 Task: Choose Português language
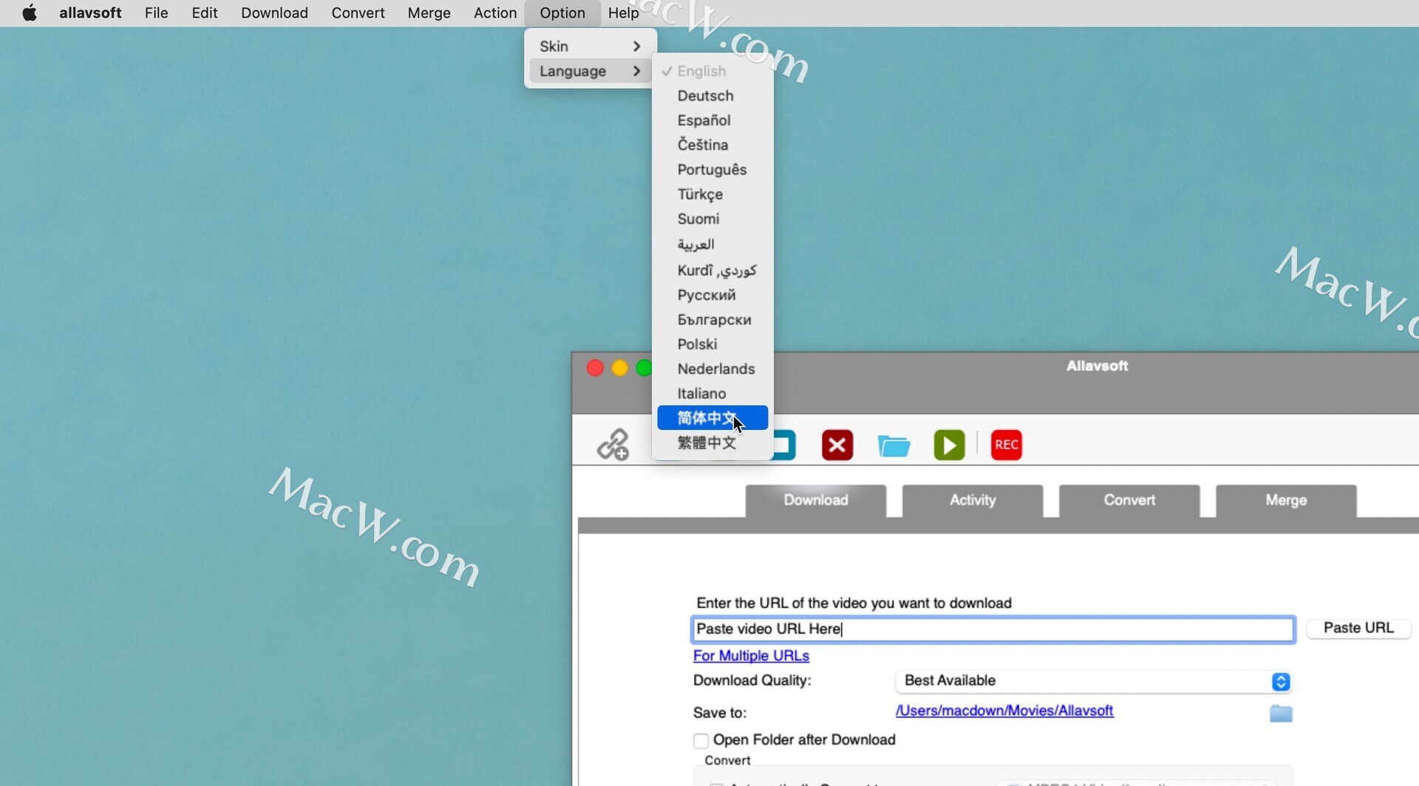[x=712, y=170]
